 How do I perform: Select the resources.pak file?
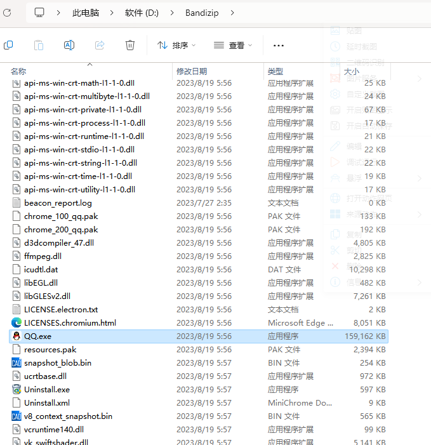[50, 349]
